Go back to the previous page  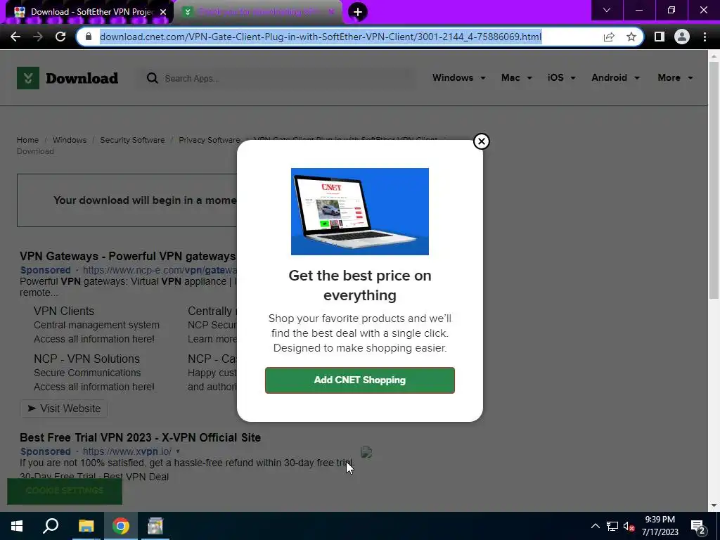click(15, 37)
